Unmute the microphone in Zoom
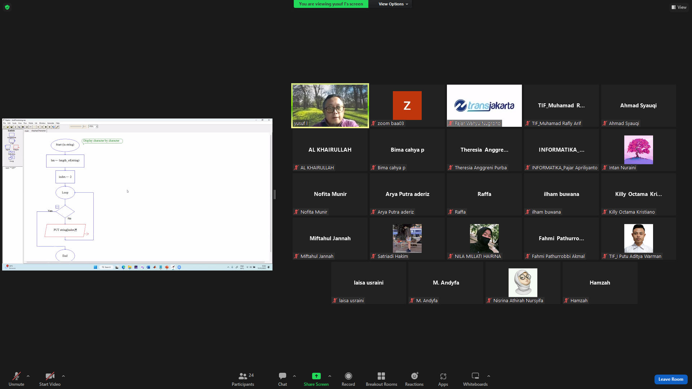 tap(16, 379)
